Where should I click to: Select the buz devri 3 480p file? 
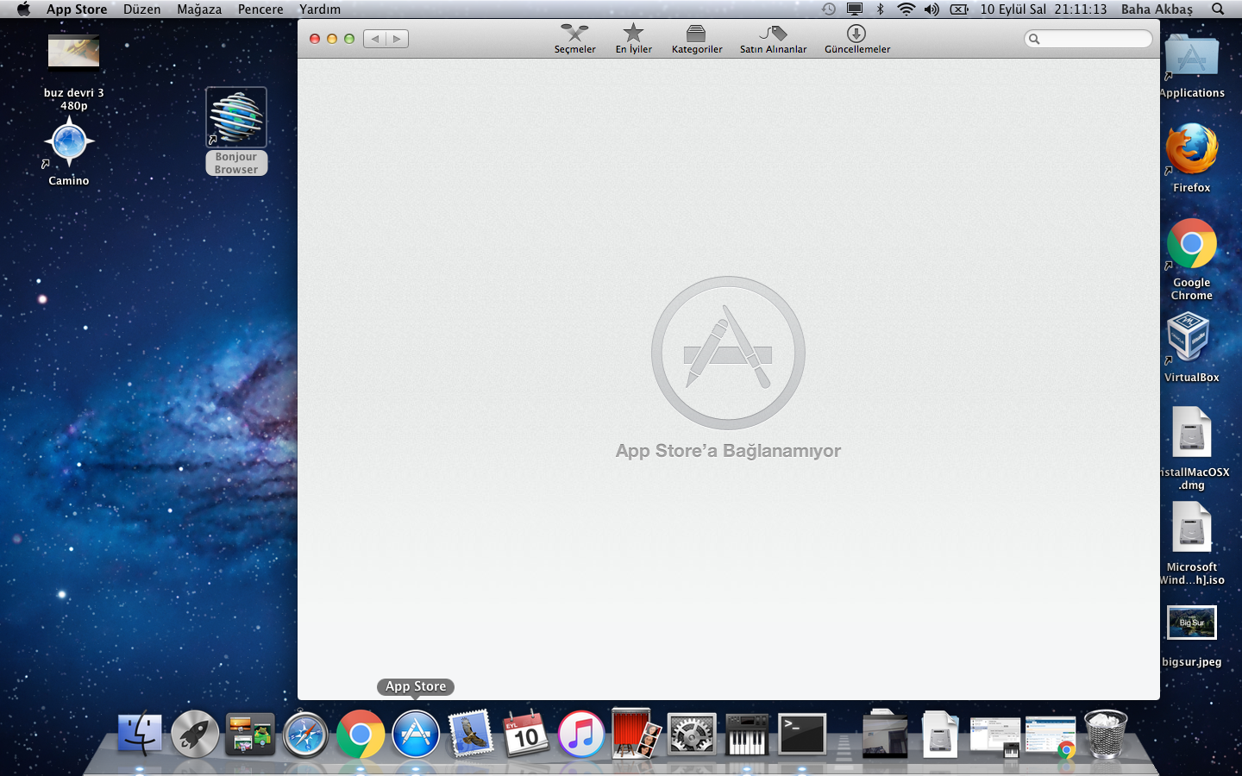click(x=73, y=72)
